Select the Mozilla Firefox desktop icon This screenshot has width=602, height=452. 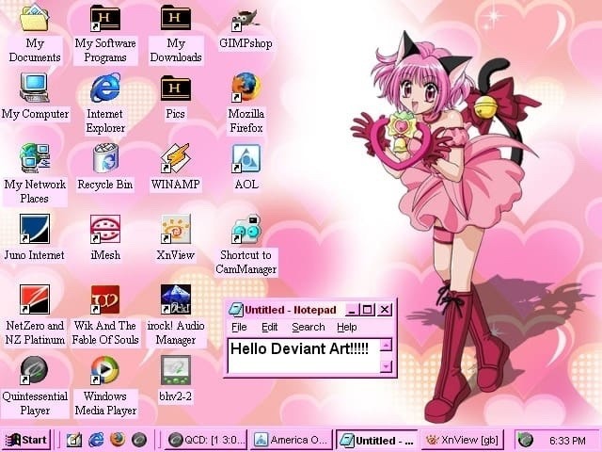(x=246, y=89)
